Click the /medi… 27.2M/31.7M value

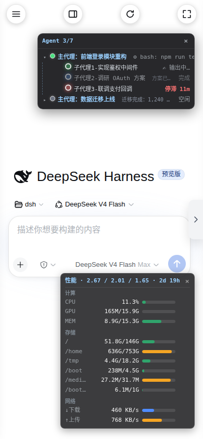[x=120, y=380]
